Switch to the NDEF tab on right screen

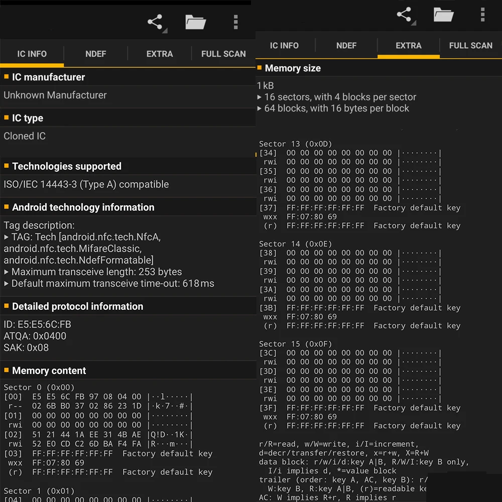(x=346, y=45)
